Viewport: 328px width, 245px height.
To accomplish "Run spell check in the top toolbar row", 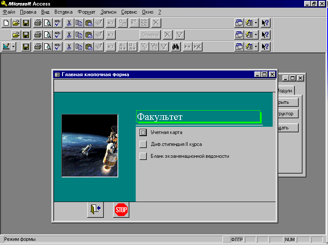I will click(x=57, y=23).
